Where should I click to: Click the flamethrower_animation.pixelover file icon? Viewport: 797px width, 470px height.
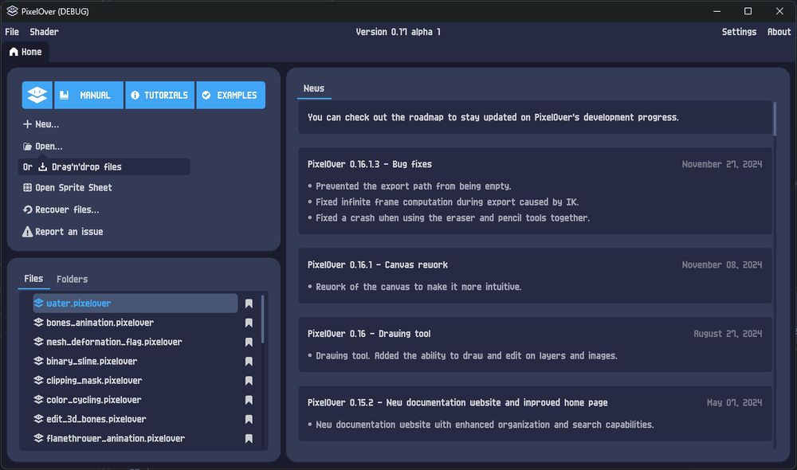point(38,438)
